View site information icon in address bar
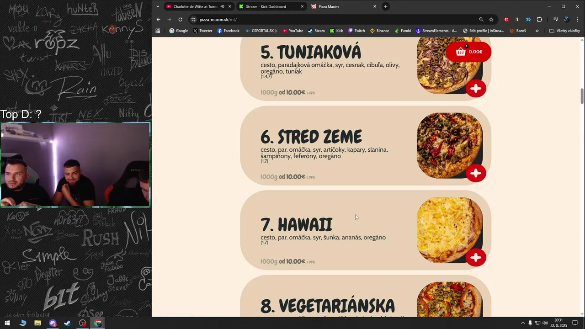Viewport: 585px width, 329px height. point(194,19)
